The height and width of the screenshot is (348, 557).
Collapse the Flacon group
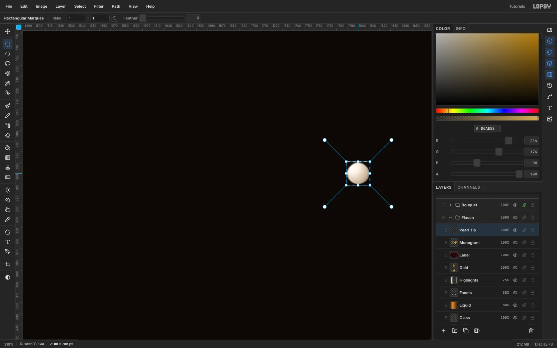tap(450, 217)
